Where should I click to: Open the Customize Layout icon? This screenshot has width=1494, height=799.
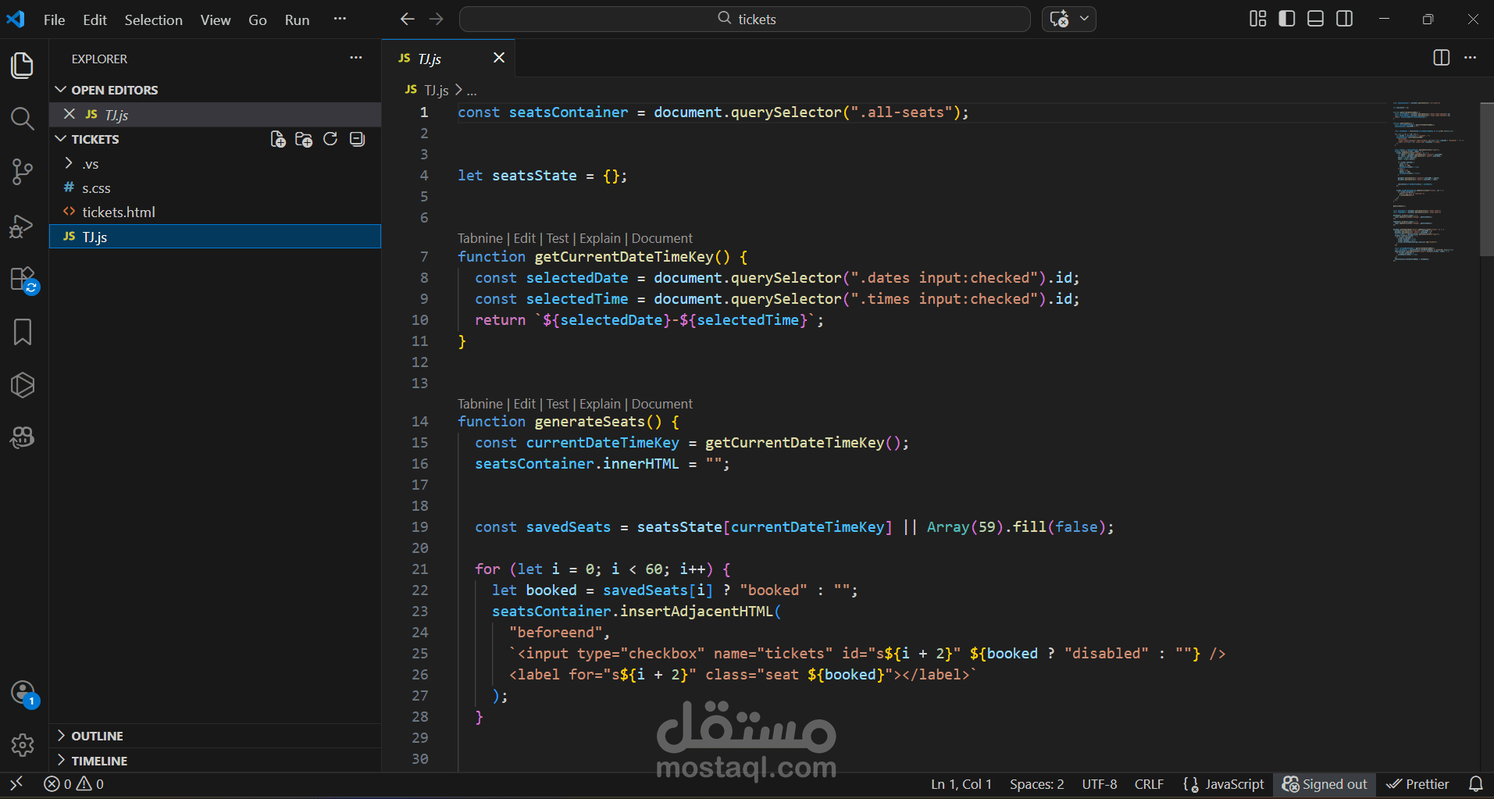coord(1257,19)
